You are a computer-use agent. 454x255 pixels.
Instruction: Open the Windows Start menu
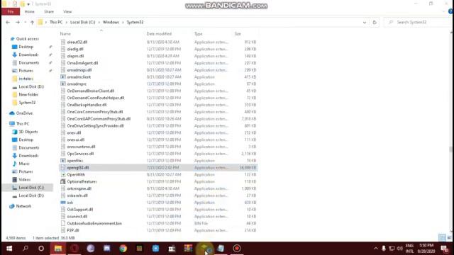coord(9,249)
